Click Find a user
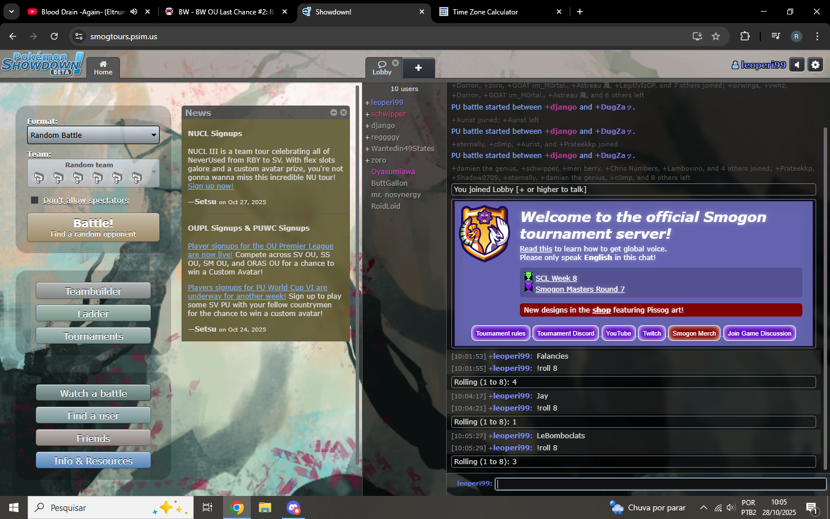The height and width of the screenshot is (519, 830). coord(93,416)
